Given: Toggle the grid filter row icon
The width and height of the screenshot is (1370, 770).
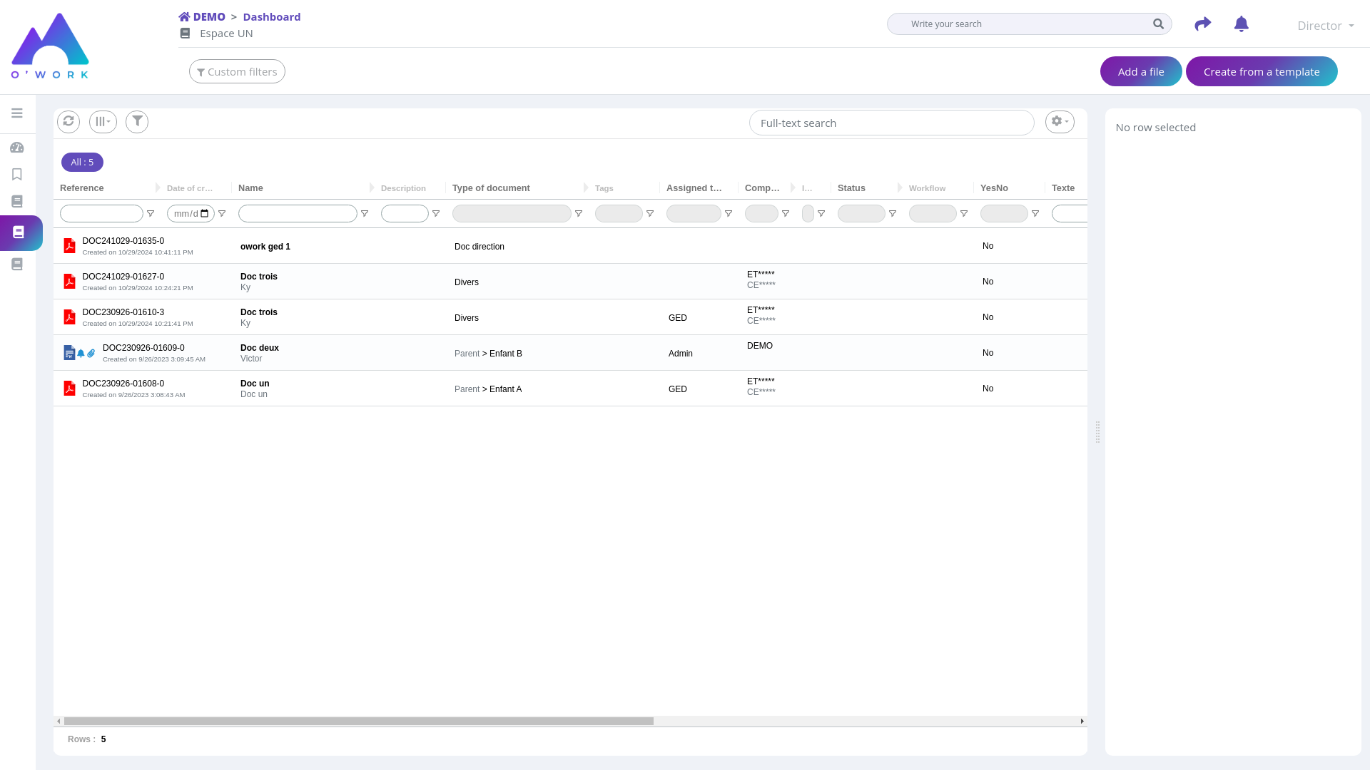Looking at the screenshot, I should pyautogui.click(x=137, y=121).
